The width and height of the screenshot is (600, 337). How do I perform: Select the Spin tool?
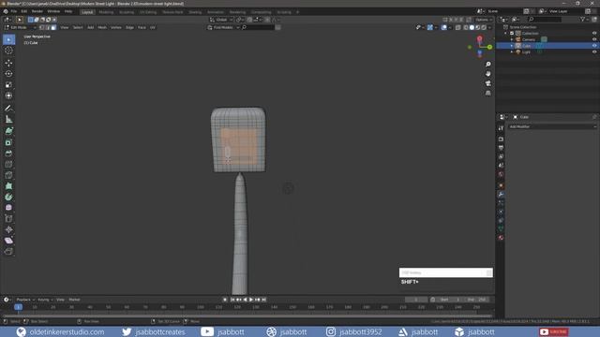click(x=8, y=197)
